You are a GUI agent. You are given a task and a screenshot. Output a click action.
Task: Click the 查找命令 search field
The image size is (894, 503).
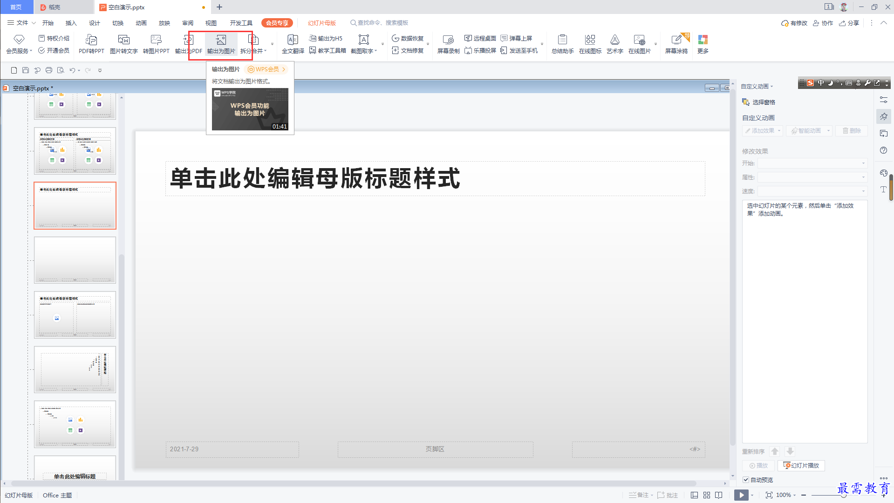tap(380, 23)
